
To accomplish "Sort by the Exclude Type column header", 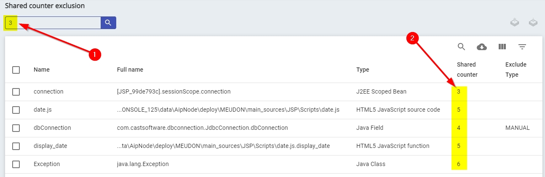I will [516, 70].
